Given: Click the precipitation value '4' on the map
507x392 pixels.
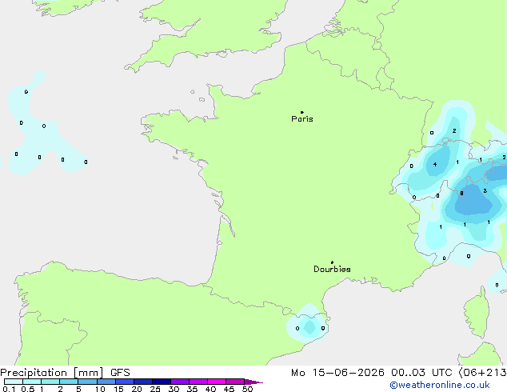Looking at the screenshot, I should coord(435,164).
